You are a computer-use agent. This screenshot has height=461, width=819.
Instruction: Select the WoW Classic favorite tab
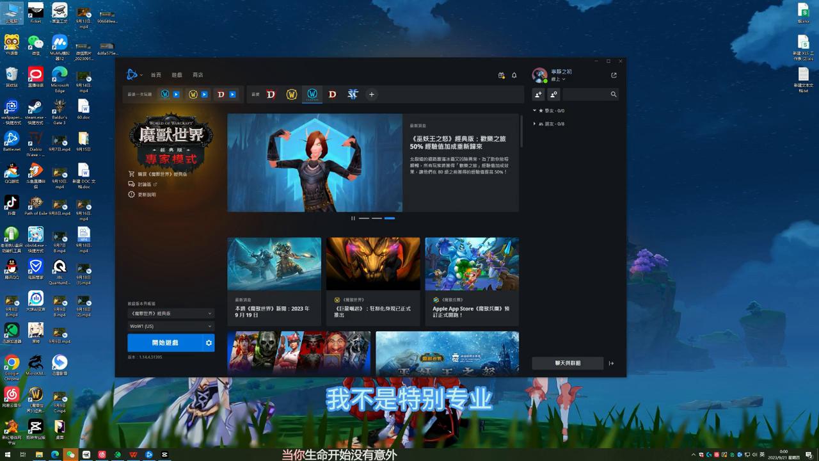coord(312,95)
